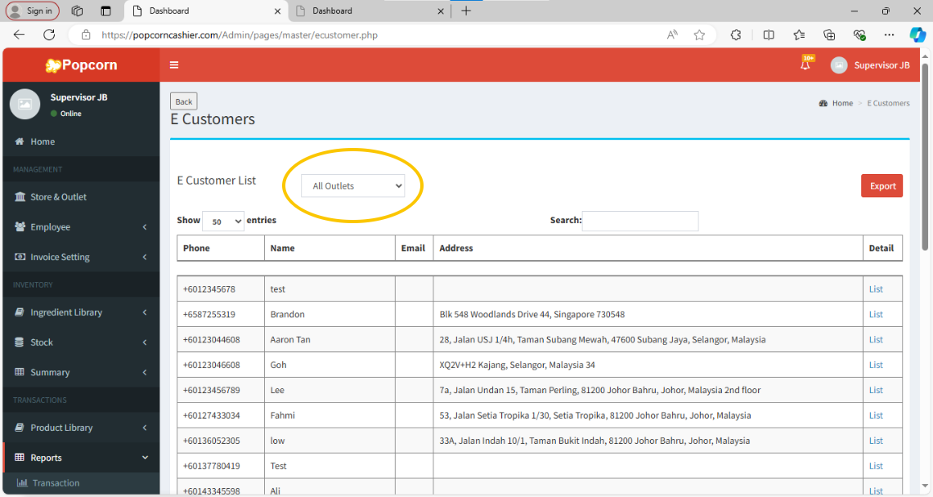Viewport: 933px width, 497px height.
Task: Open the All Outlets dropdown
Action: tap(353, 186)
